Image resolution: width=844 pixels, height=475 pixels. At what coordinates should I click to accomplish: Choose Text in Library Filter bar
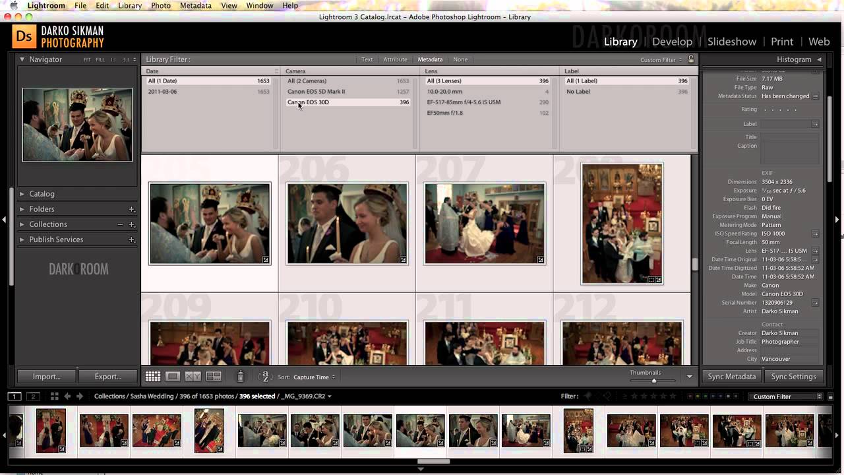tap(367, 59)
